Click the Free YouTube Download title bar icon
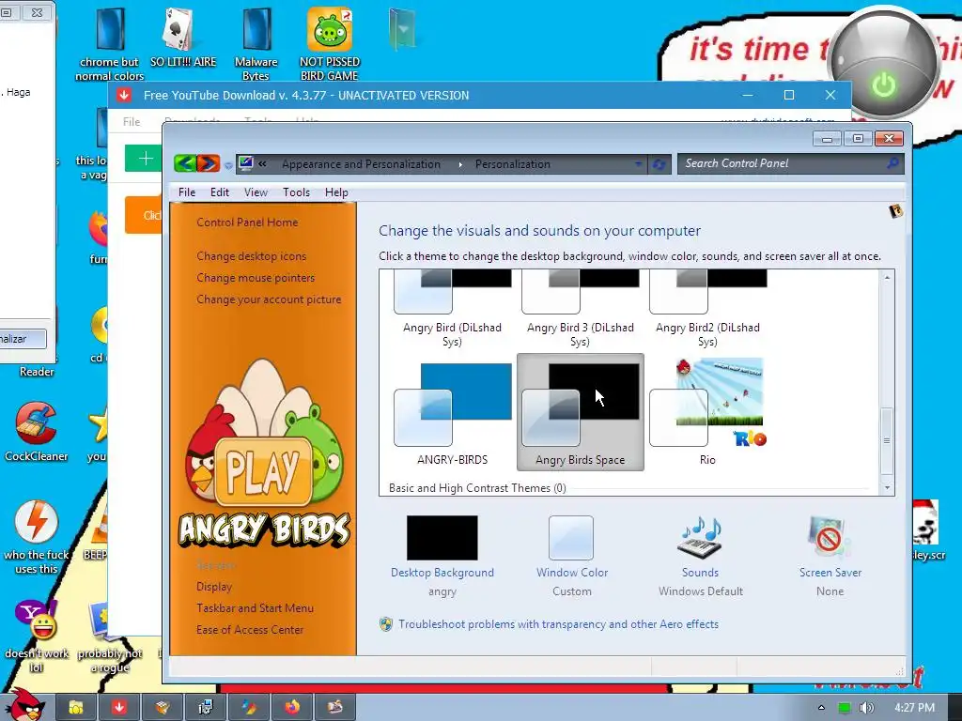 tap(124, 95)
